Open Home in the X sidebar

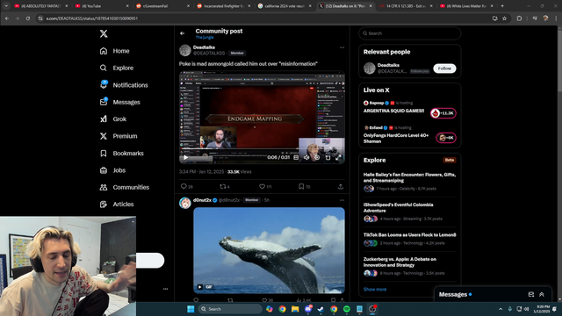click(115, 51)
